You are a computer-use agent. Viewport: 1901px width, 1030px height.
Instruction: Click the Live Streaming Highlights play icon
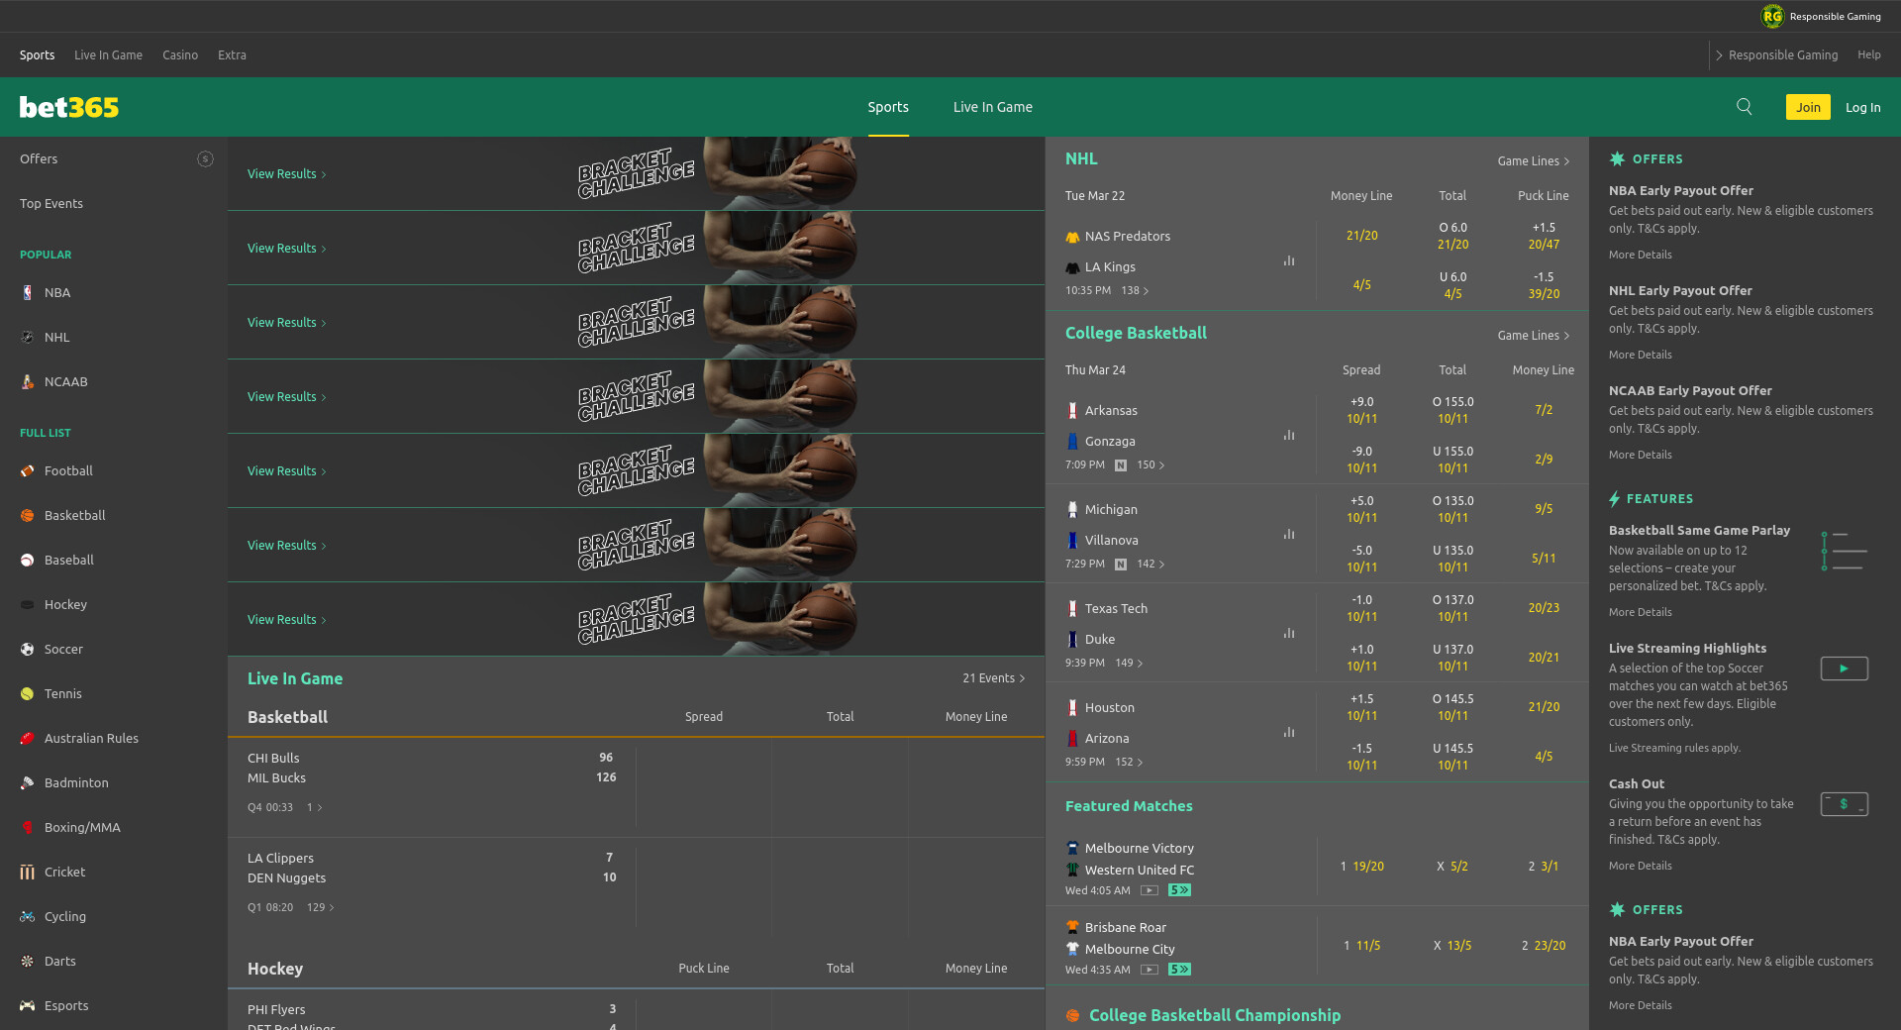click(x=1844, y=669)
